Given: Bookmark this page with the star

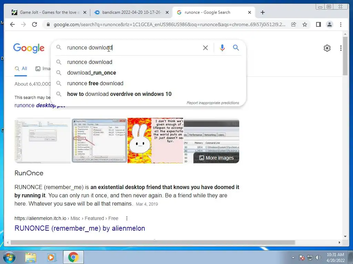Looking at the screenshot, I should (305, 24).
